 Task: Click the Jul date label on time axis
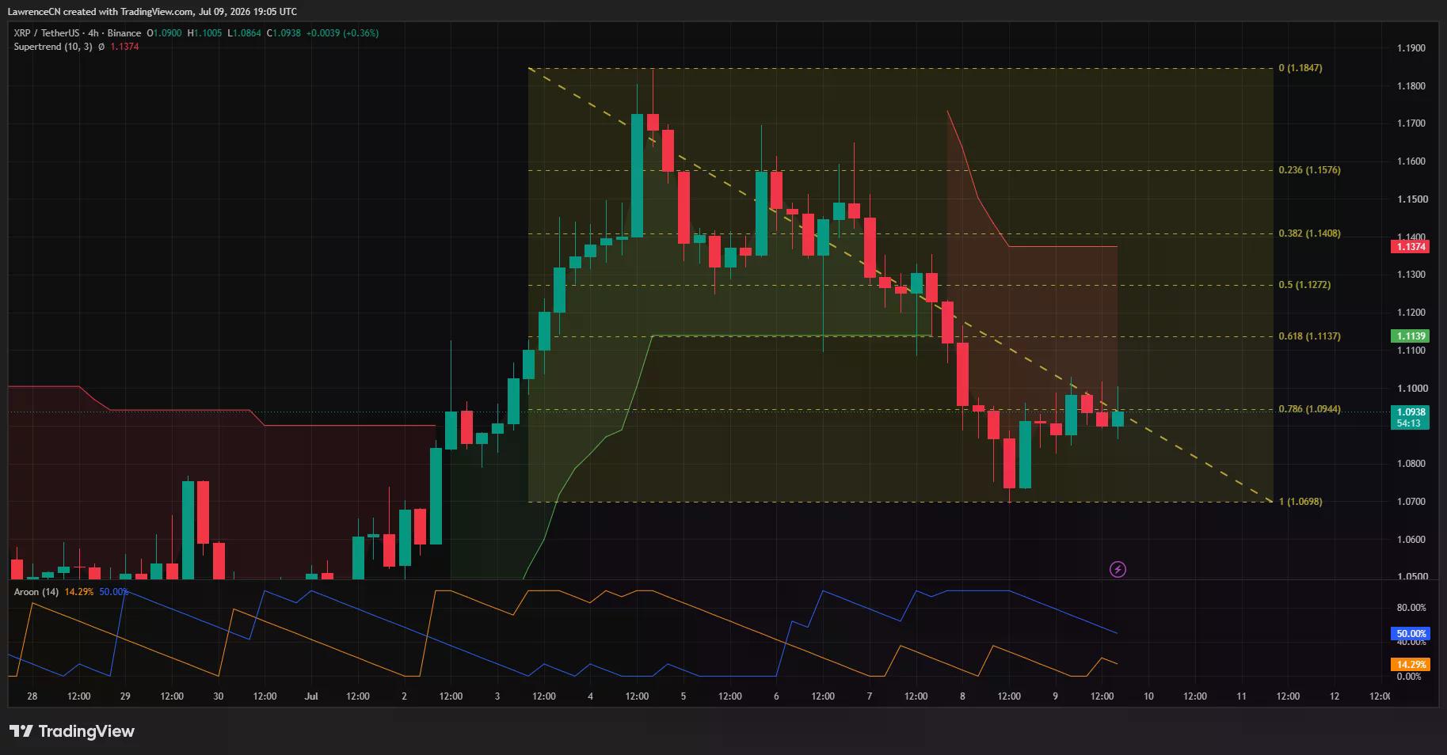(311, 696)
